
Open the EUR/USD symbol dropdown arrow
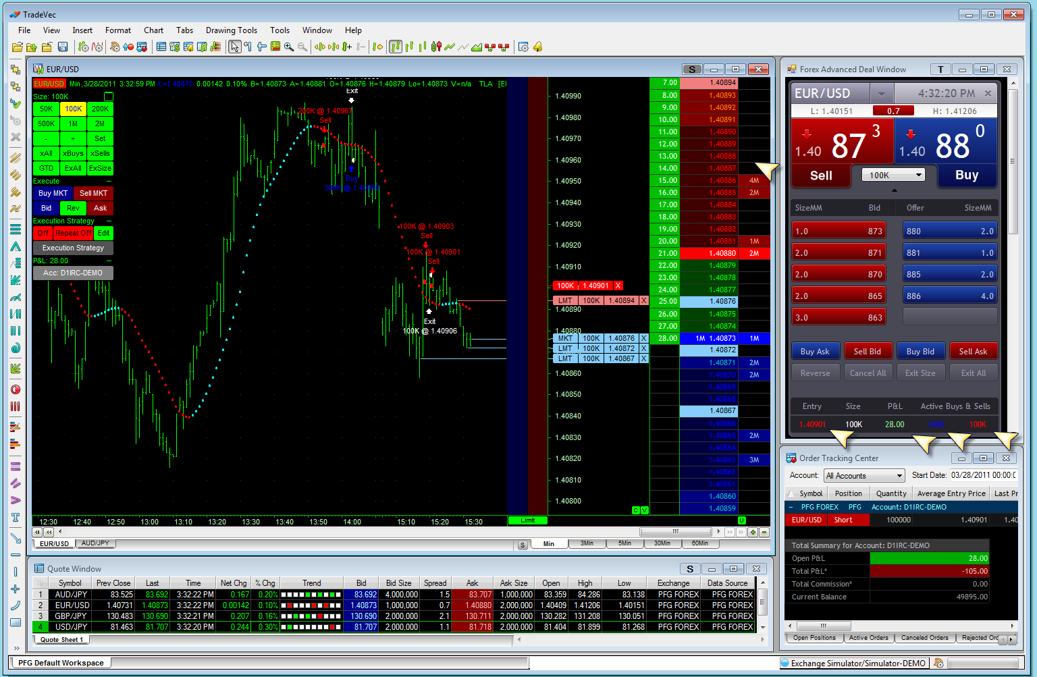[x=881, y=93]
